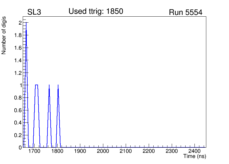
Task: Click the narrow peak's tip between 1700 and 1800
Action: [x=49, y=85]
